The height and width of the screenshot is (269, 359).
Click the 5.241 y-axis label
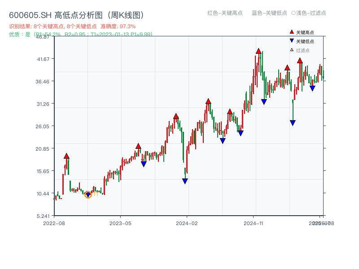[43, 216]
